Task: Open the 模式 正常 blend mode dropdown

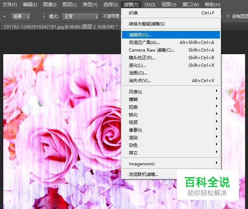Action: point(80,16)
